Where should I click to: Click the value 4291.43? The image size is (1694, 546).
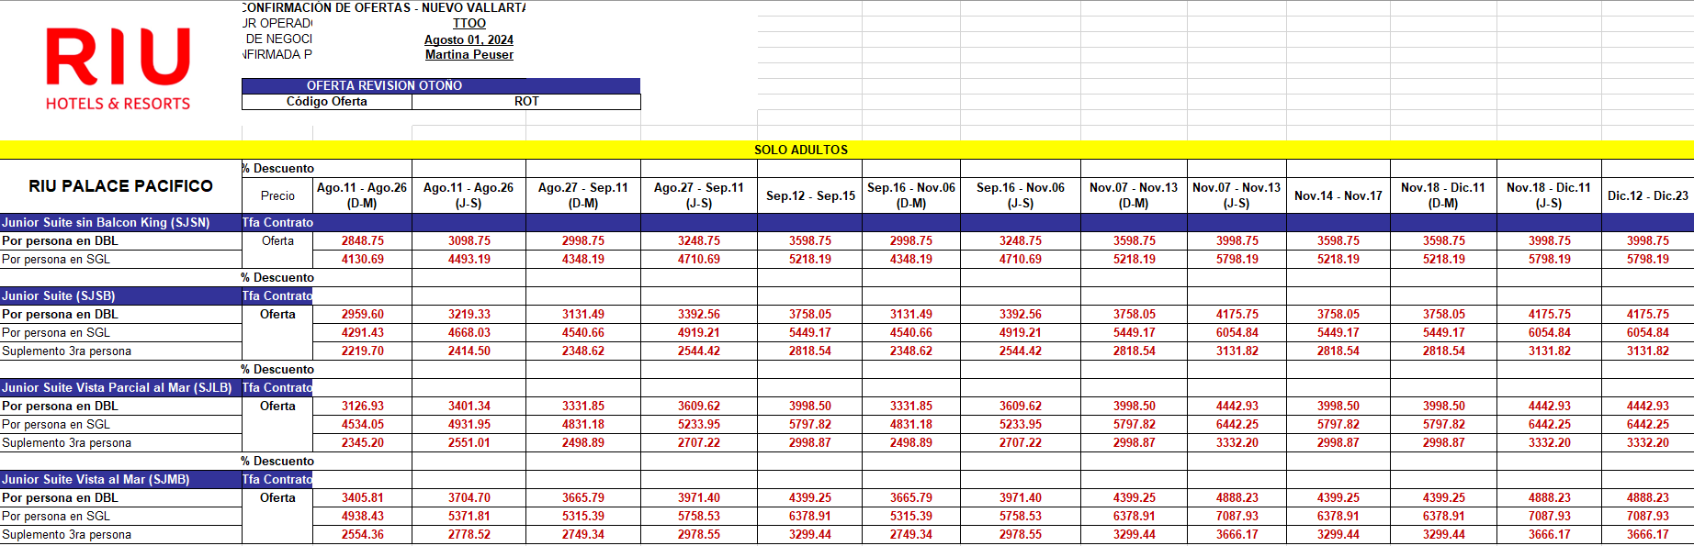pyautogui.click(x=363, y=333)
